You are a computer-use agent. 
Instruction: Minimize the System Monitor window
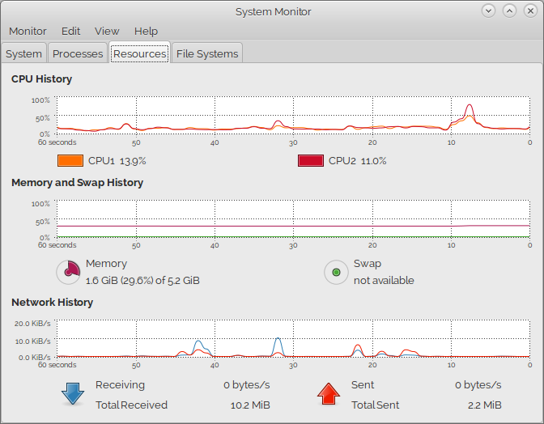point(488,11)
